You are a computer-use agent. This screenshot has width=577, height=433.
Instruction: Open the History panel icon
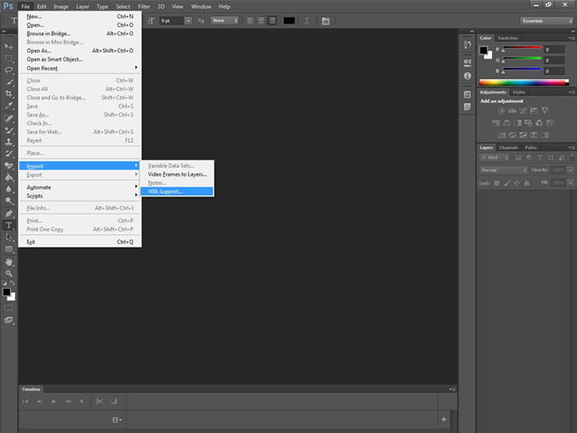[x=467, y=45]
